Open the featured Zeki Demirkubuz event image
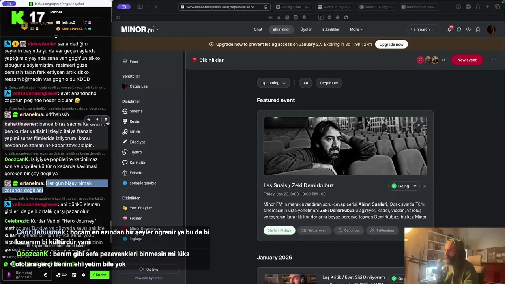The width and height of the screenshot is (505, 284). pyautogui.click(x=345, y=146)
